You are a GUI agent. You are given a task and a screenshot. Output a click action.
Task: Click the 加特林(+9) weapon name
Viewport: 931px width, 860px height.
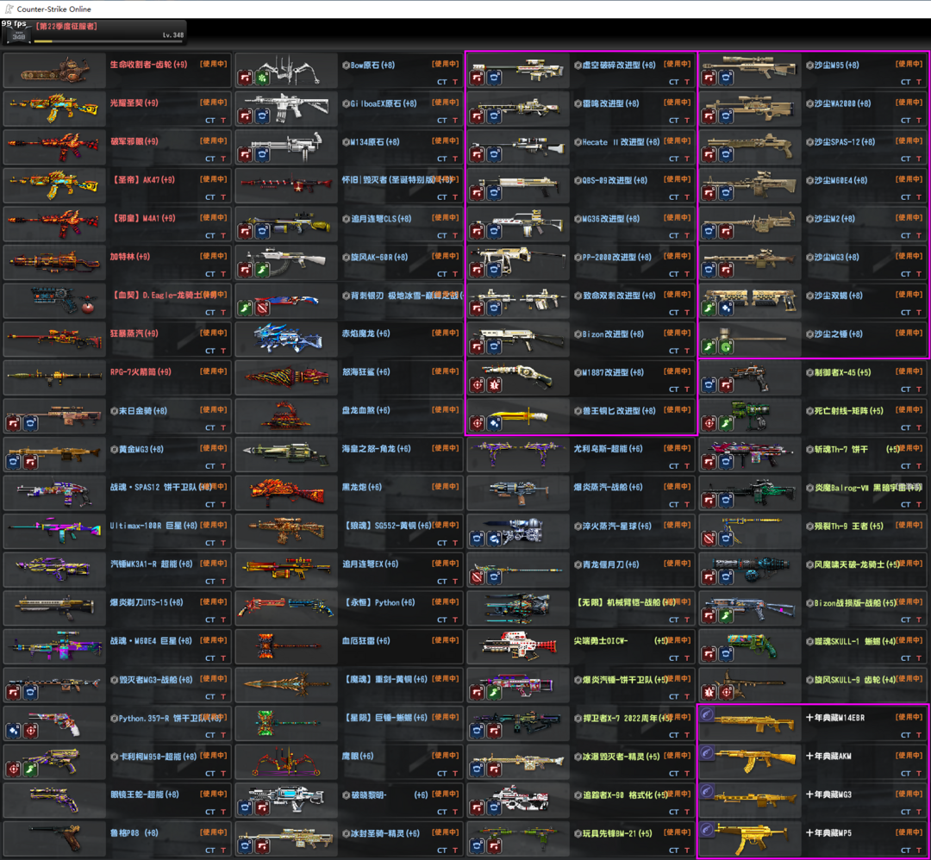click(130, 257)
